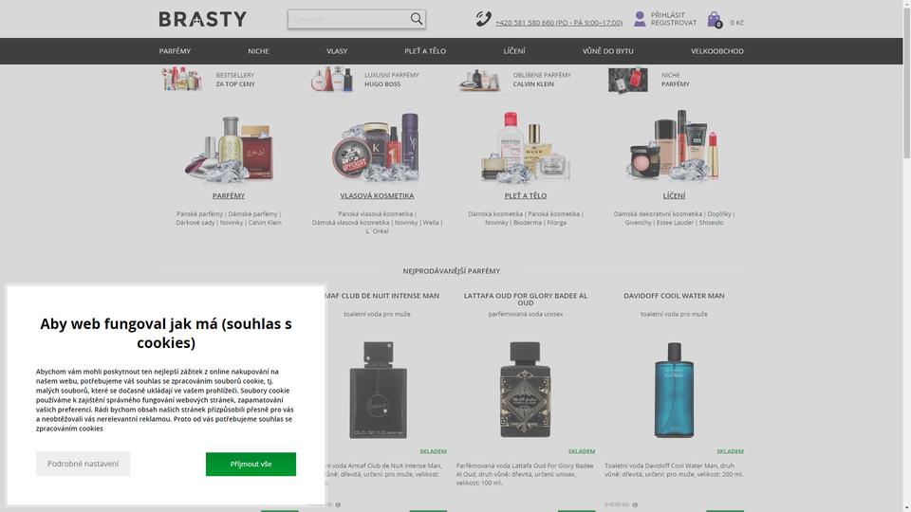This screenshot has width=911, height=512.
Task: Click the search magnifier icon
Action: [416, 19]
